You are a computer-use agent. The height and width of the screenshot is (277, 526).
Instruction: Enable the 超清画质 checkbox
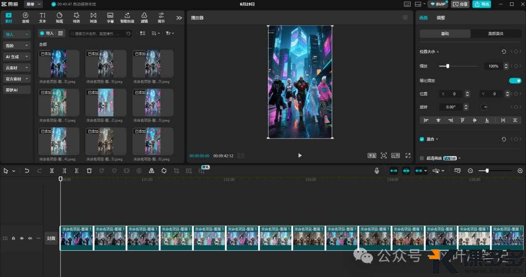click(x=422, y=158)
